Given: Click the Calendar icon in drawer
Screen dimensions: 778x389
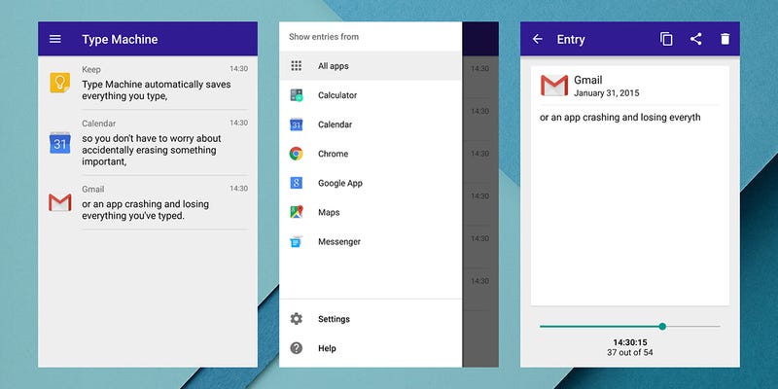Looking at the screenshot, I should click(x=297, y=124).
